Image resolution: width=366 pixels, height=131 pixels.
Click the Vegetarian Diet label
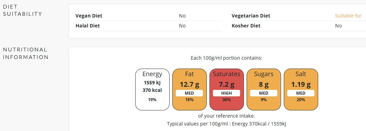click(x=251, y=16)
